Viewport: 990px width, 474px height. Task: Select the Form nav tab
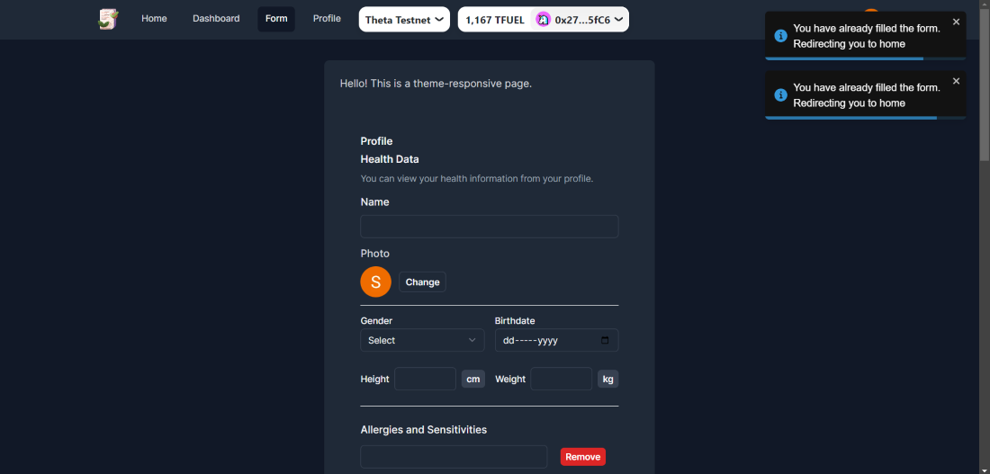[x=276, y=19]
